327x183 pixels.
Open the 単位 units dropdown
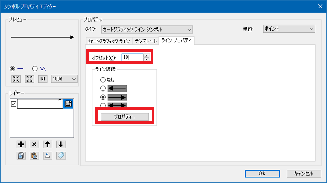pos(289,29)
